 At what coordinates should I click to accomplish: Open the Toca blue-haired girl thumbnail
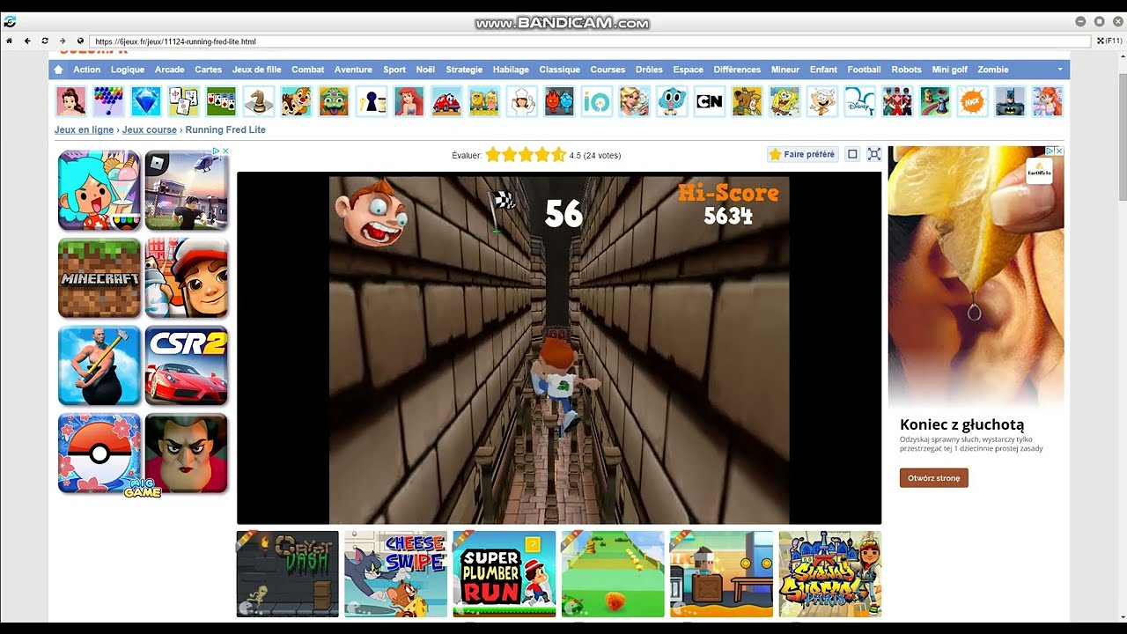coord(99,189)
